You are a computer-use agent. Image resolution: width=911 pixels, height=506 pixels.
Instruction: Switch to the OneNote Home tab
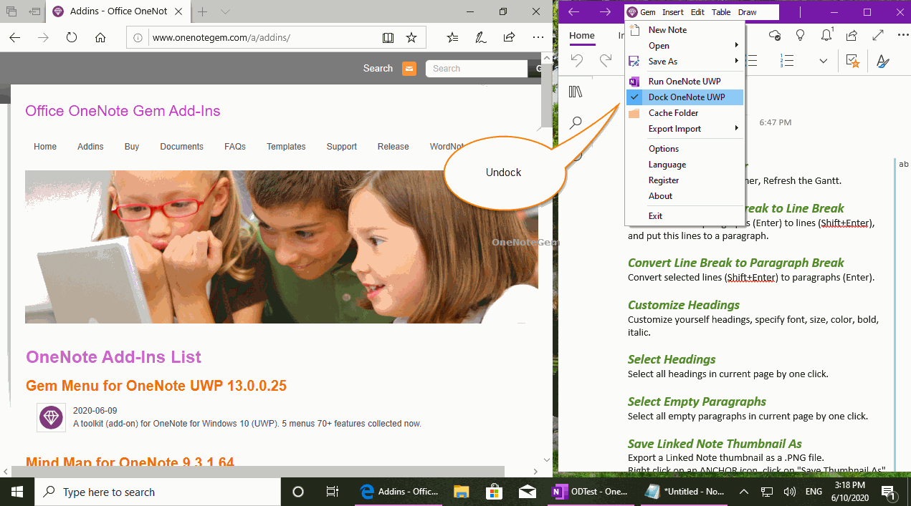click(x=582, y=36)
